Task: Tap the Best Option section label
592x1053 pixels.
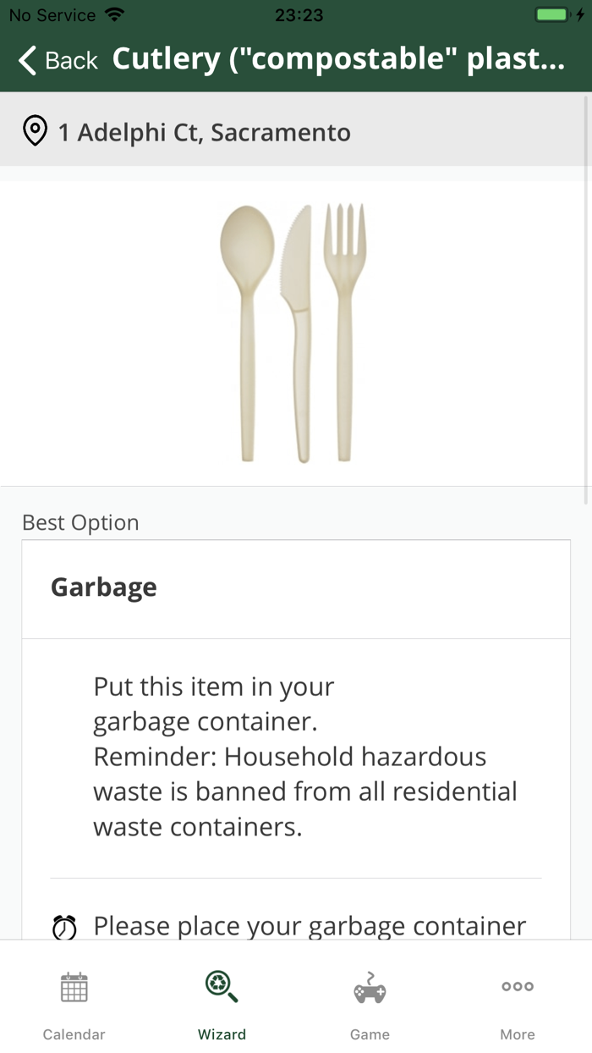Action: (x=80, y=522)
